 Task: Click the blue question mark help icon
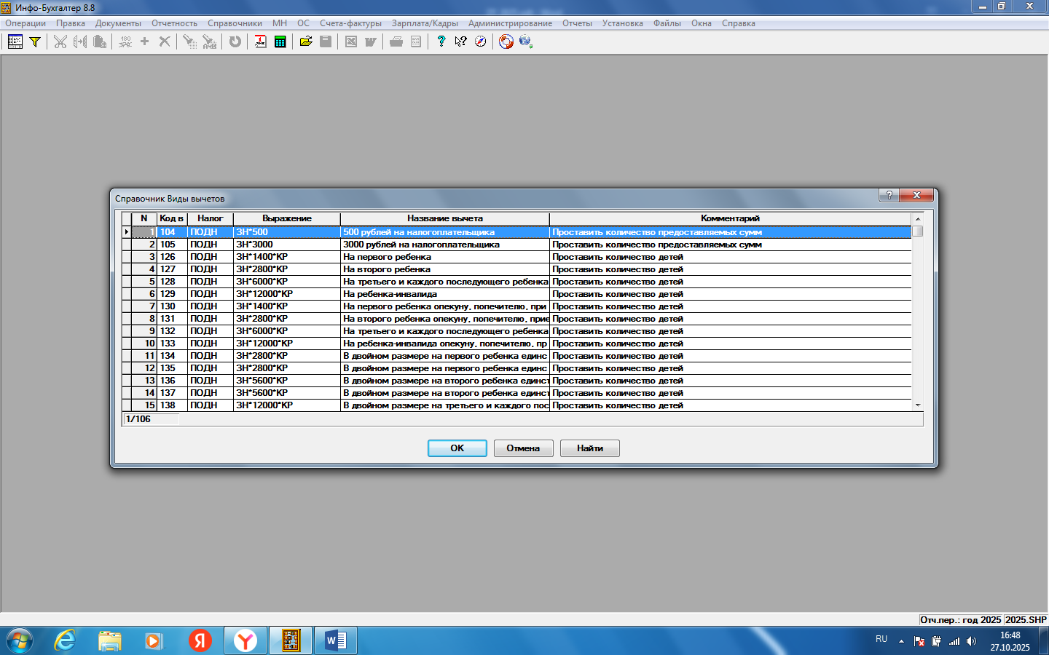click(x=441, y=41)
